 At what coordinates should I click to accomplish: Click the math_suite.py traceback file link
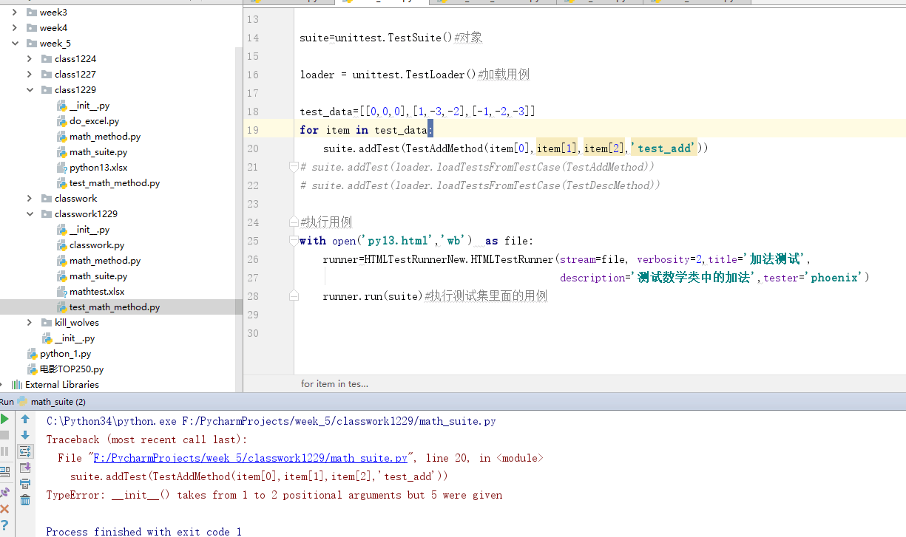click(250, 458)
